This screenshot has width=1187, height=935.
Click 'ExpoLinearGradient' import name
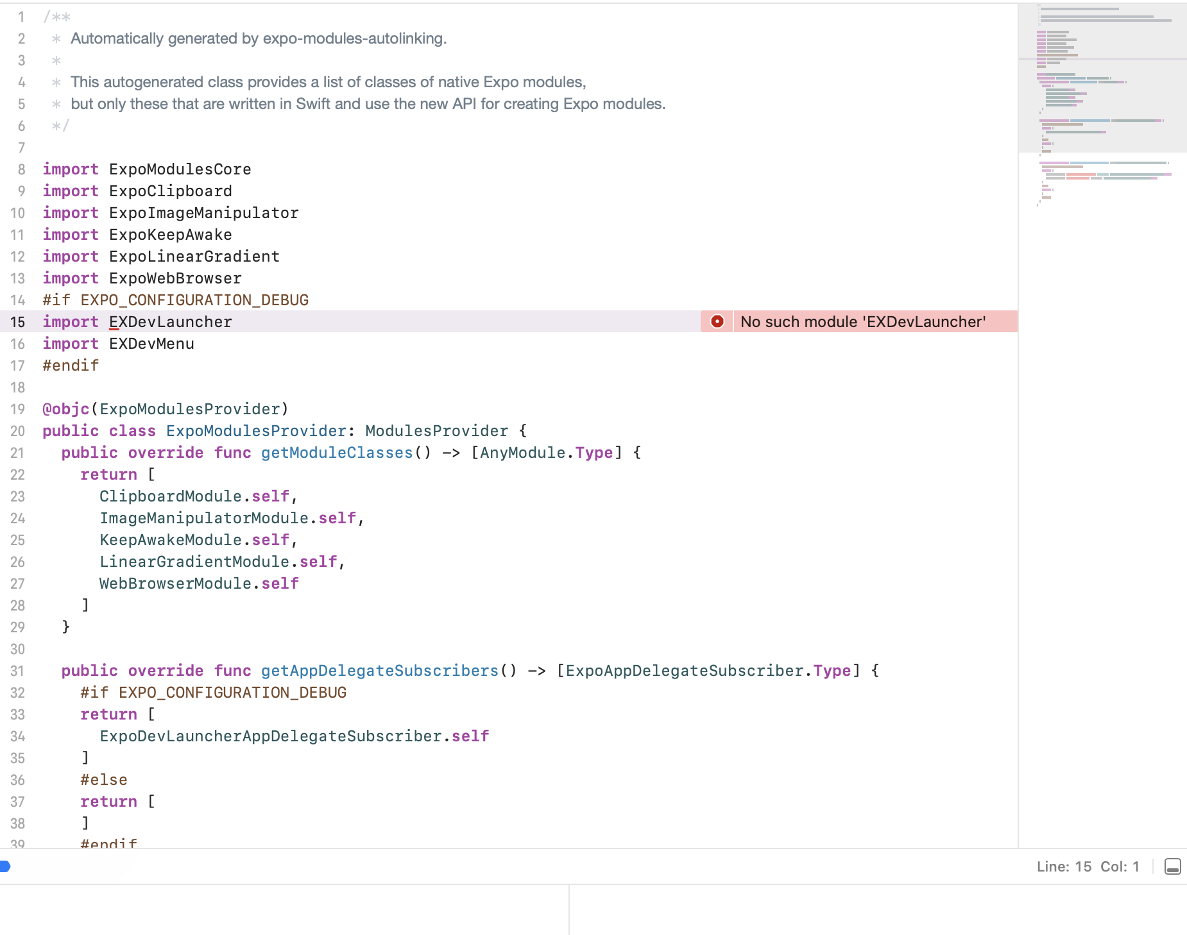[194, 257]
